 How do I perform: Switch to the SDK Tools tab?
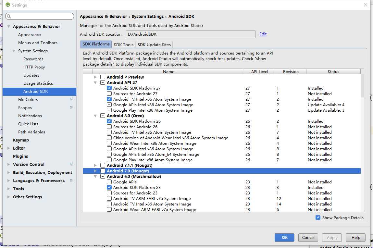click(123, 44)
